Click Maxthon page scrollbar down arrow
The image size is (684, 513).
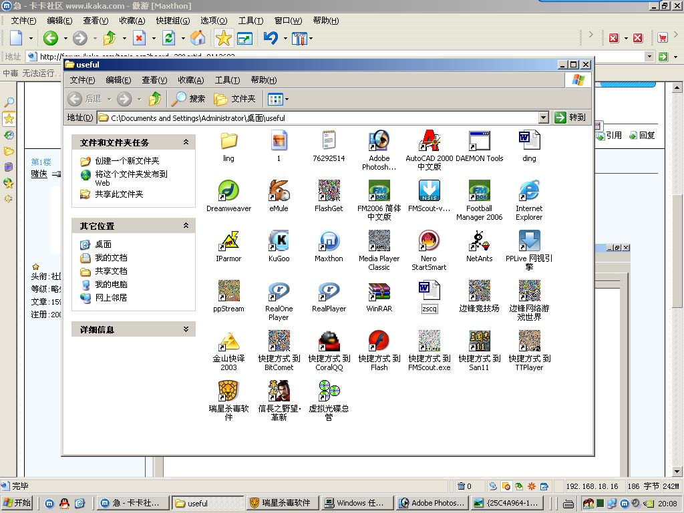click(677, 471)
